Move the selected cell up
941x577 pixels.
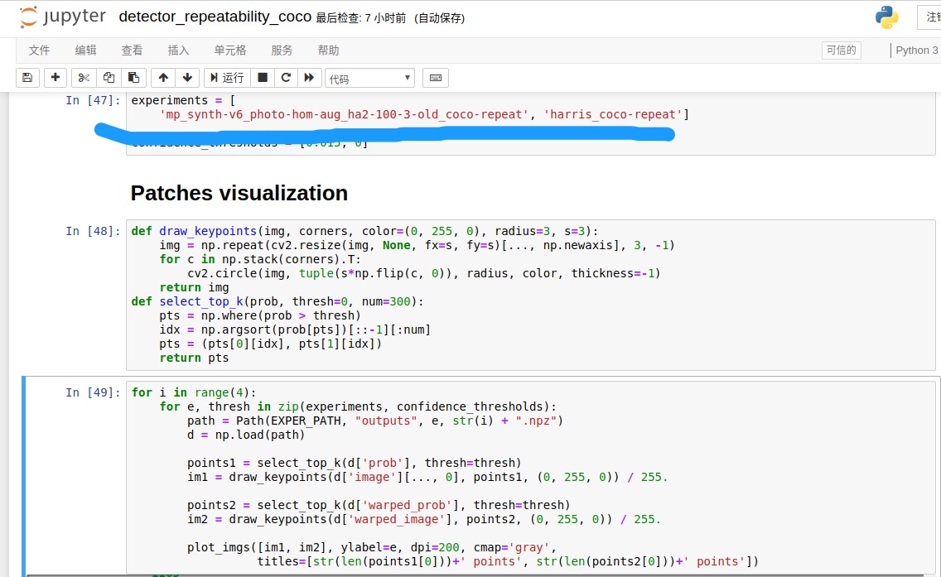pos(163,77)
